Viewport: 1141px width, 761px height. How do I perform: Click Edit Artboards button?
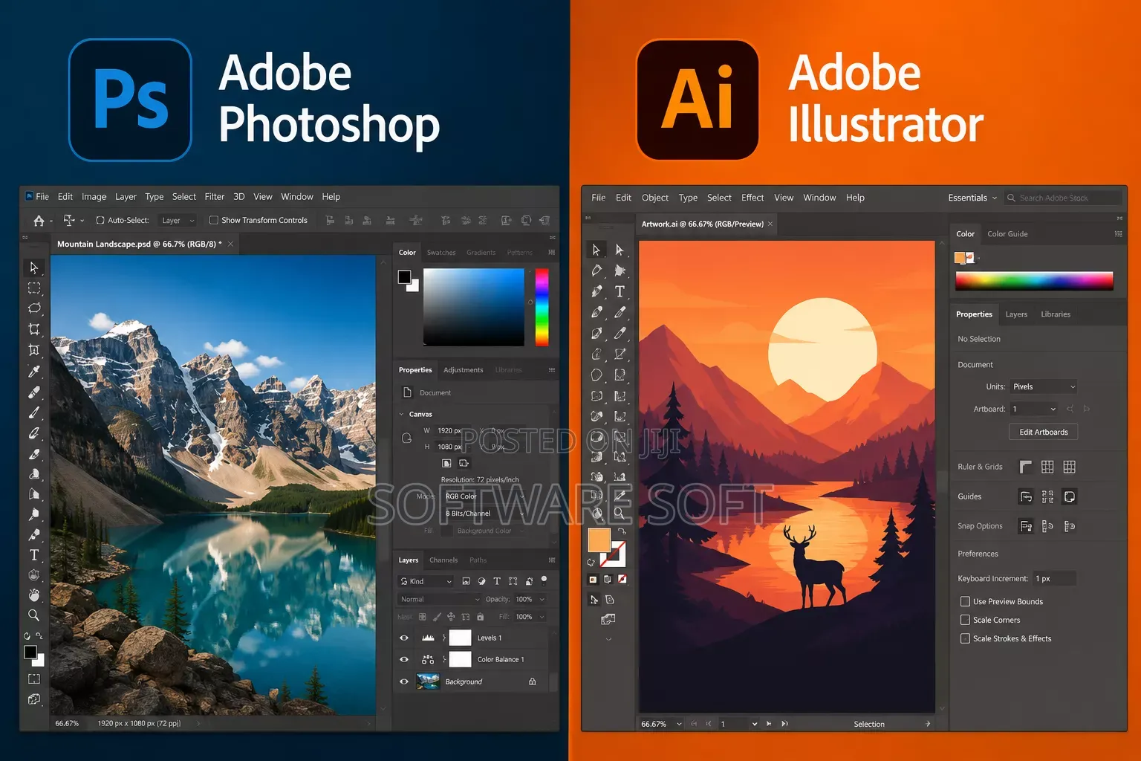(1044, 432)
